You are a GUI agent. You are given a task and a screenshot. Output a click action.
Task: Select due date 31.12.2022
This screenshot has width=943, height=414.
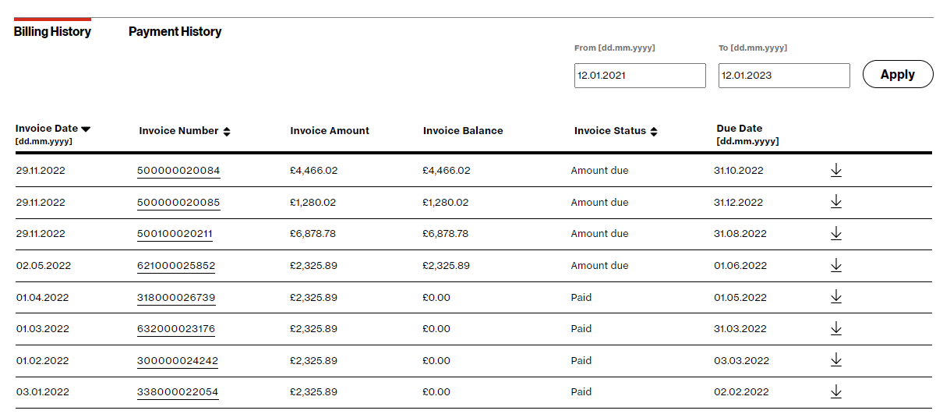coord(738,203)
